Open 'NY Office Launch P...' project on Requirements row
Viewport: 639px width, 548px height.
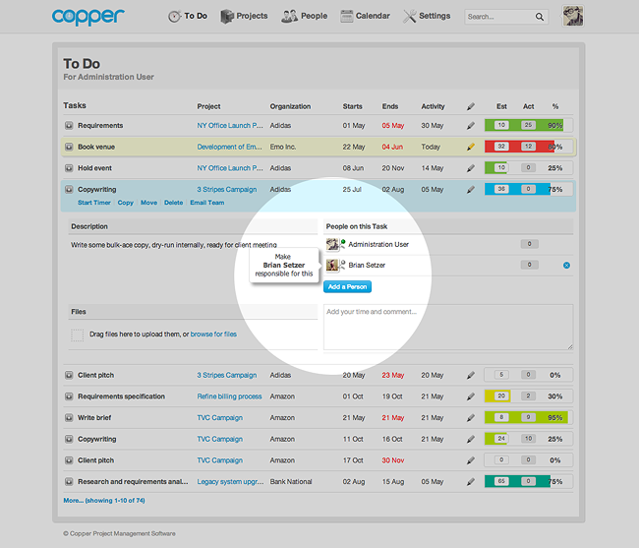pos(230,126)
